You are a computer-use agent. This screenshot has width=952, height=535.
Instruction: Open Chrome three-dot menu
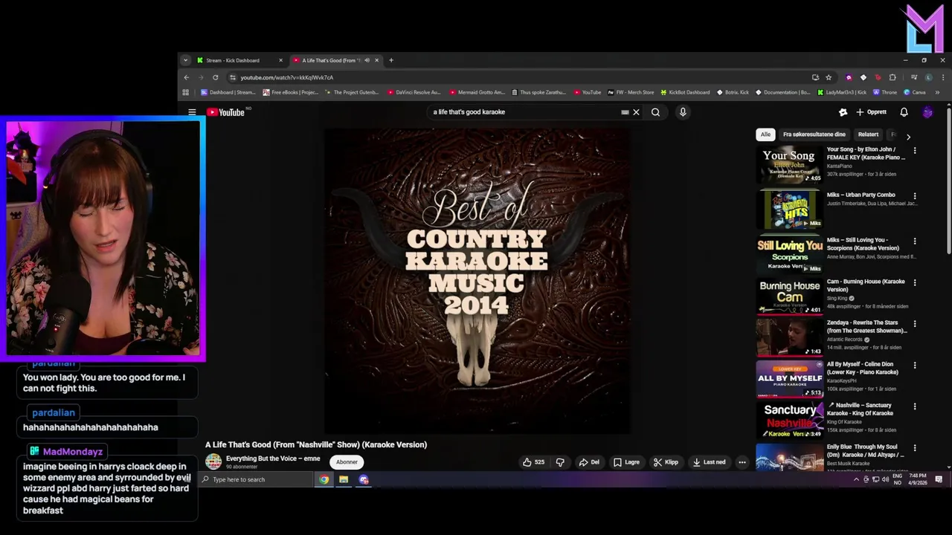[x=943, y=77]
